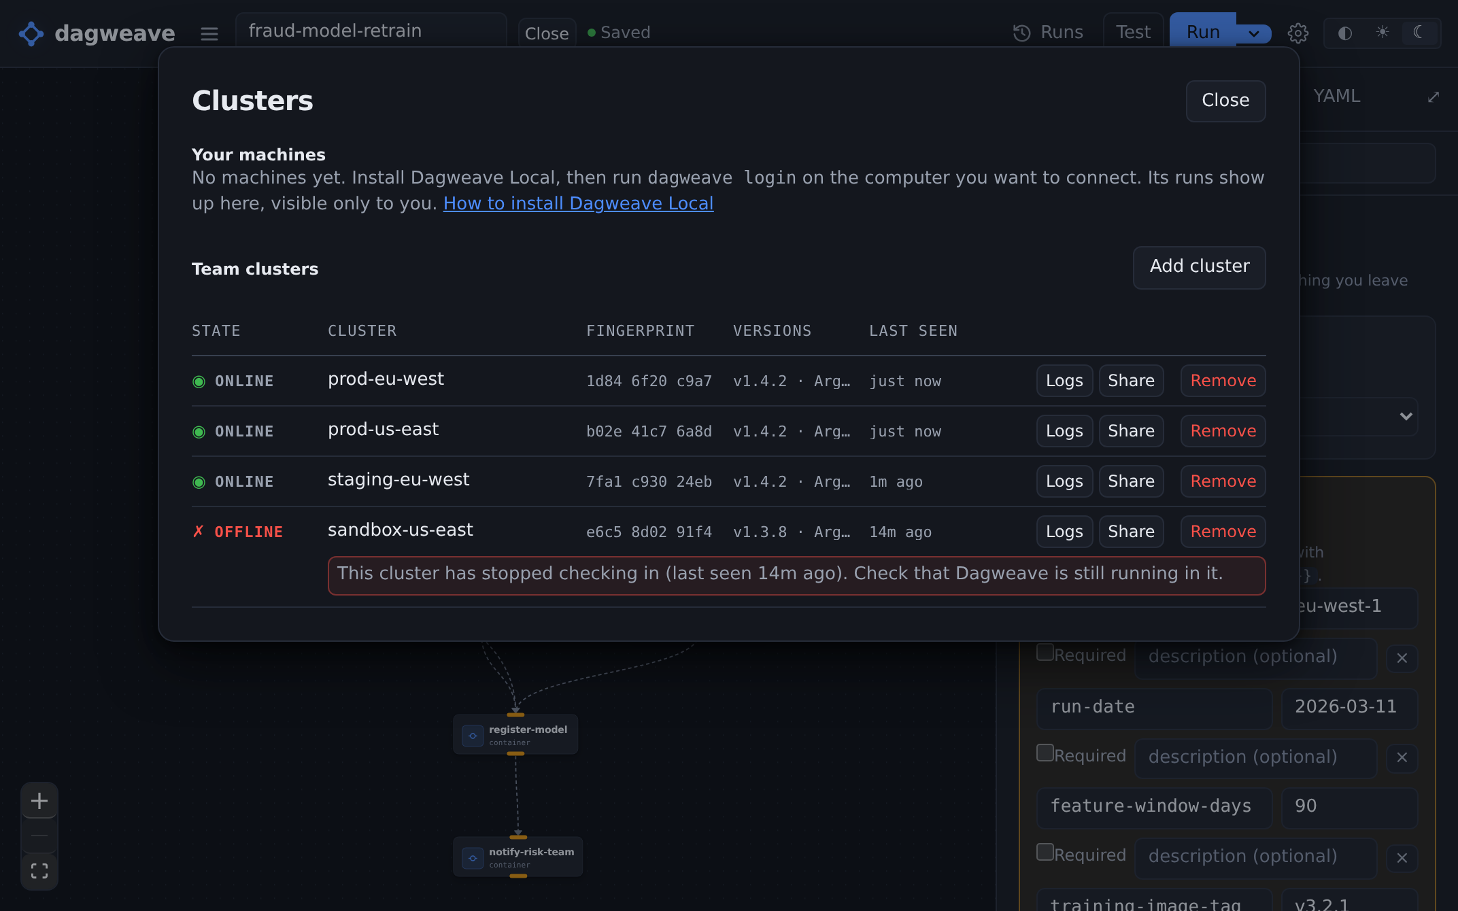The width and height of the screenshot is (1458, 911).
Task: Open the Run options dropdown arrow
Action: click(x=1254, y=33)
